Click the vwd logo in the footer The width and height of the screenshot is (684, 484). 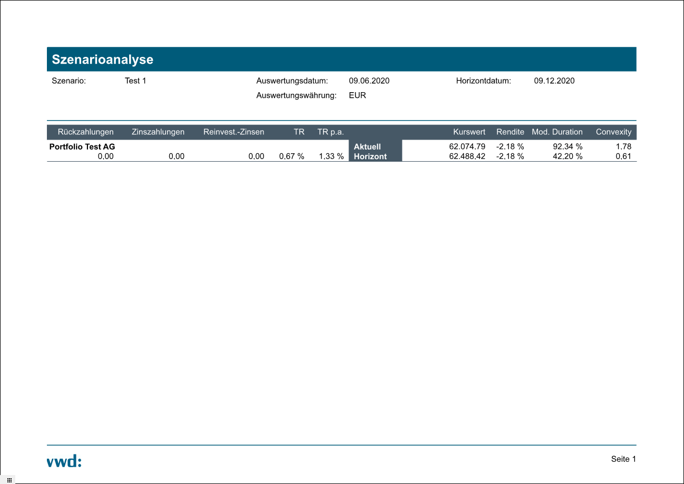(x=64, y=461)
